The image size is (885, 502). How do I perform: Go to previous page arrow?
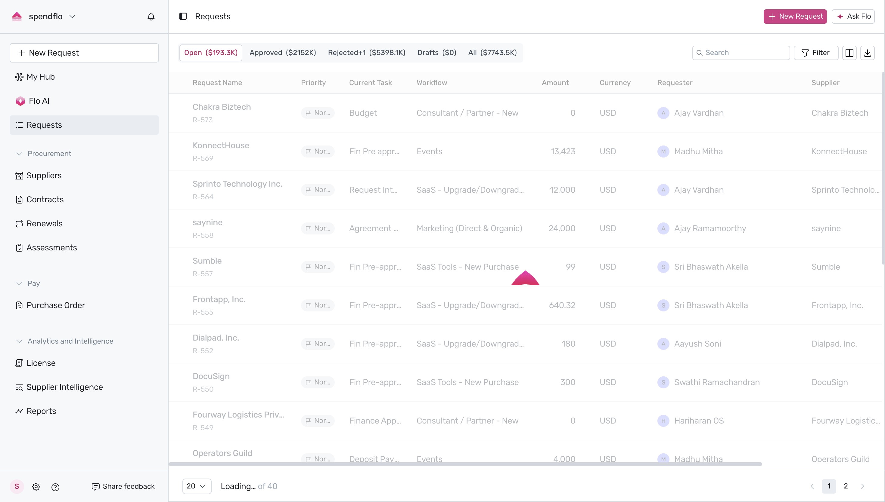(x=812, y=486)
